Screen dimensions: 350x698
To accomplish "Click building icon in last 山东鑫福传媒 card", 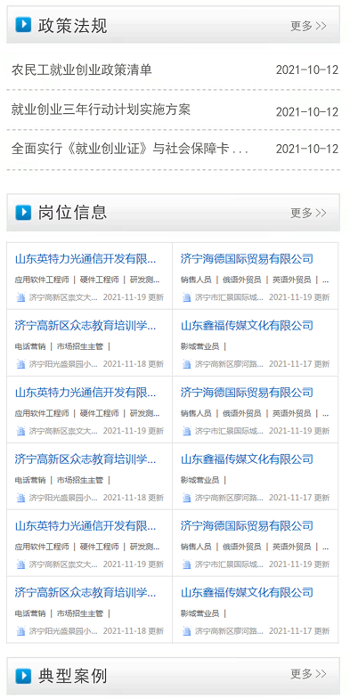I will (187, 631).
